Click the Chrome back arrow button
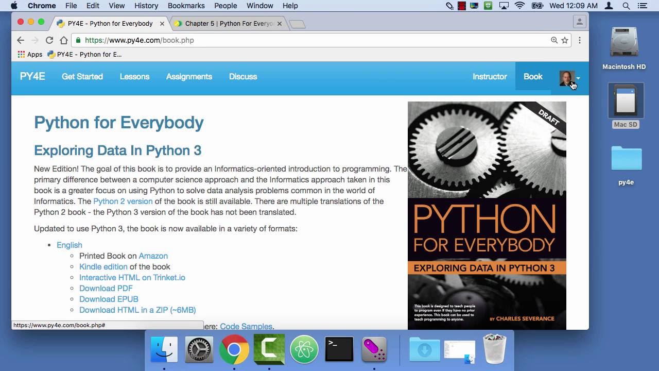This screenshot has height=371, width=659. coord(21,40)
